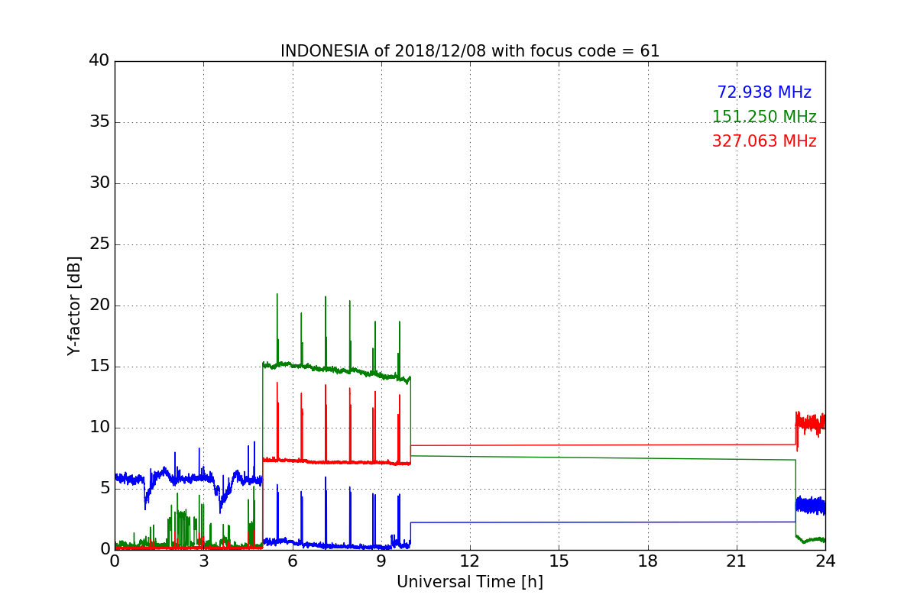Click y-axis tick label 30
The image size is (917, 611).
pyautogui.click(x=99, y=183)
